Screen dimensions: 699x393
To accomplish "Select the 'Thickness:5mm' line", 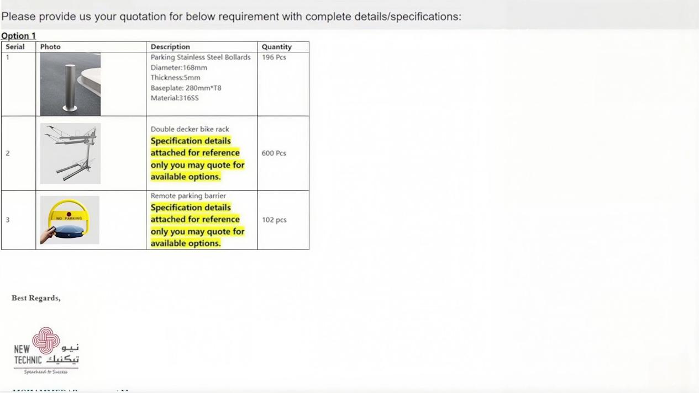I will point(176,78).
